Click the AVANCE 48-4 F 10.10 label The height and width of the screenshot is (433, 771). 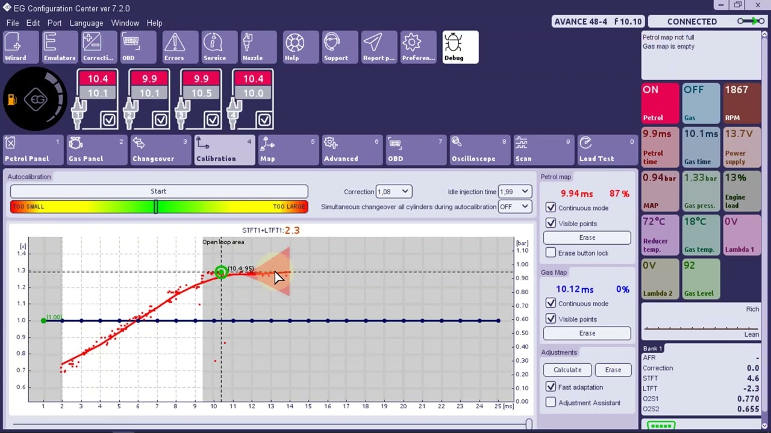598,22
